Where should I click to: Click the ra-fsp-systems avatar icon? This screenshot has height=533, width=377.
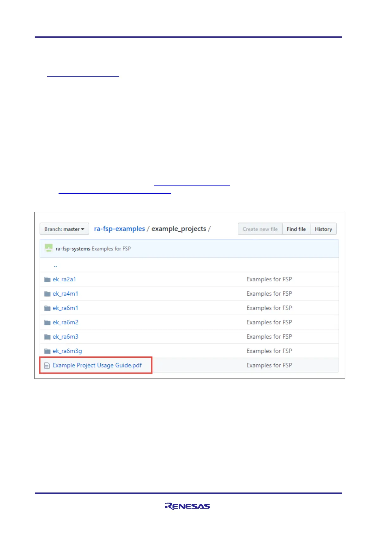(x=48, y=248)
